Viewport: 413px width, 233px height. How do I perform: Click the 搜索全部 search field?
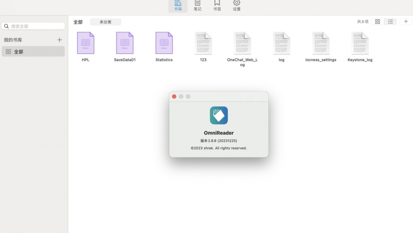[x=33, y=26]
